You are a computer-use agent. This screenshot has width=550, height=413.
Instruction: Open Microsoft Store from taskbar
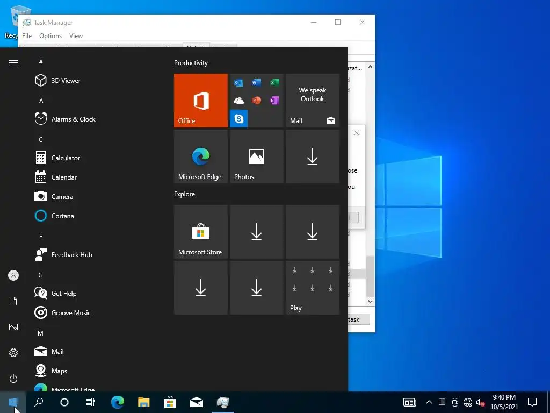pos(170,402)
